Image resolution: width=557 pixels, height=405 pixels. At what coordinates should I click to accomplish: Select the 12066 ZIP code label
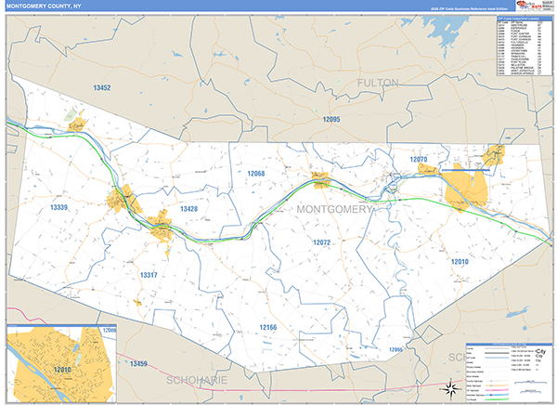(x=395, y=349)
